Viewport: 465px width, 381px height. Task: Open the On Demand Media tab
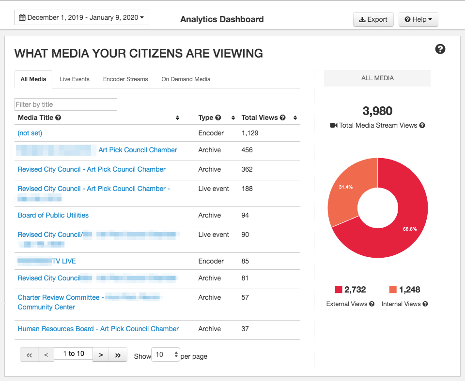pos(186,79)
